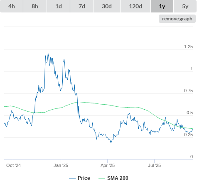197x189 pixels.
Task: Open the 7d chart range
Action: (82, 6)
